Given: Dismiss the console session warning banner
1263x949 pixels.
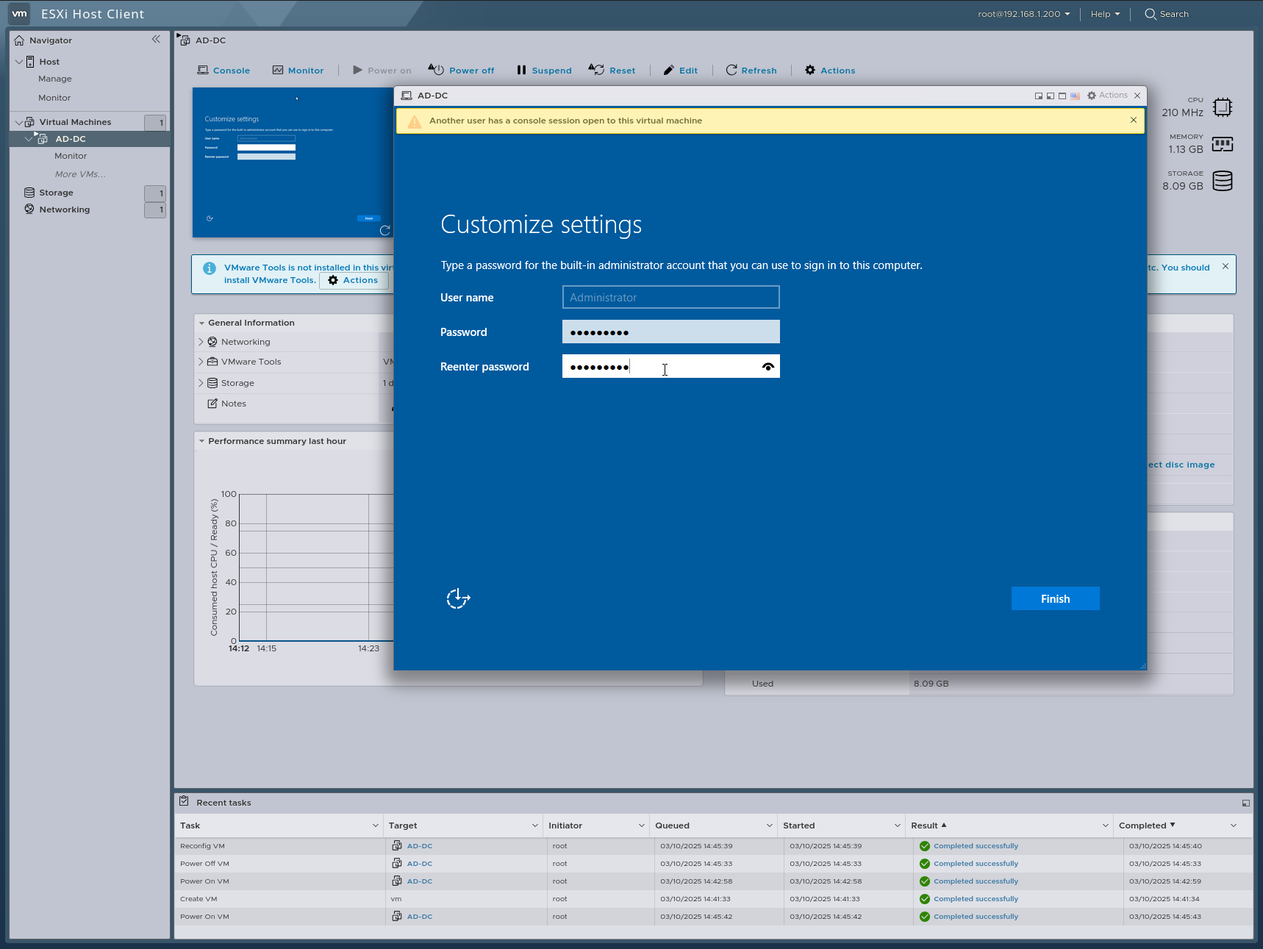Looking at the screenshot, I should coord(1133,120).
